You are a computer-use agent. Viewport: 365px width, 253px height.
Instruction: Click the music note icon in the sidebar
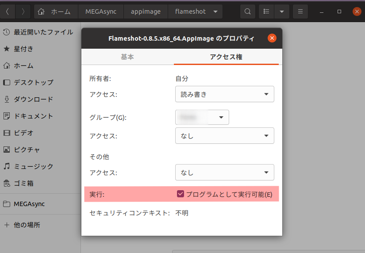pos(7,166)
